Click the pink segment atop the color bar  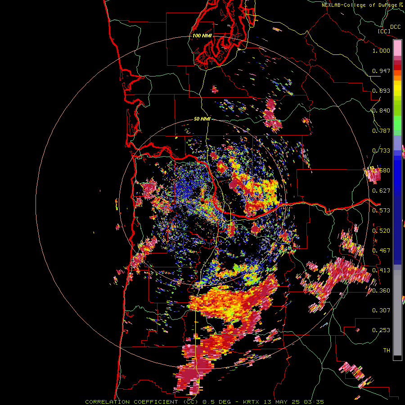397,48
